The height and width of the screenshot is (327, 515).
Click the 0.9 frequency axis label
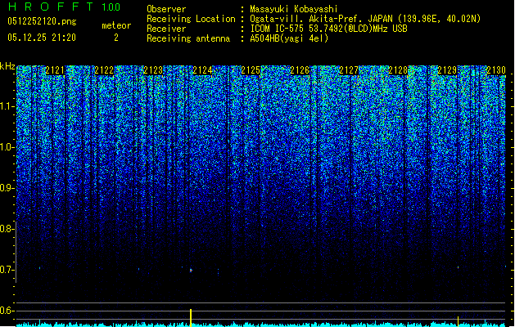[7, 188]
